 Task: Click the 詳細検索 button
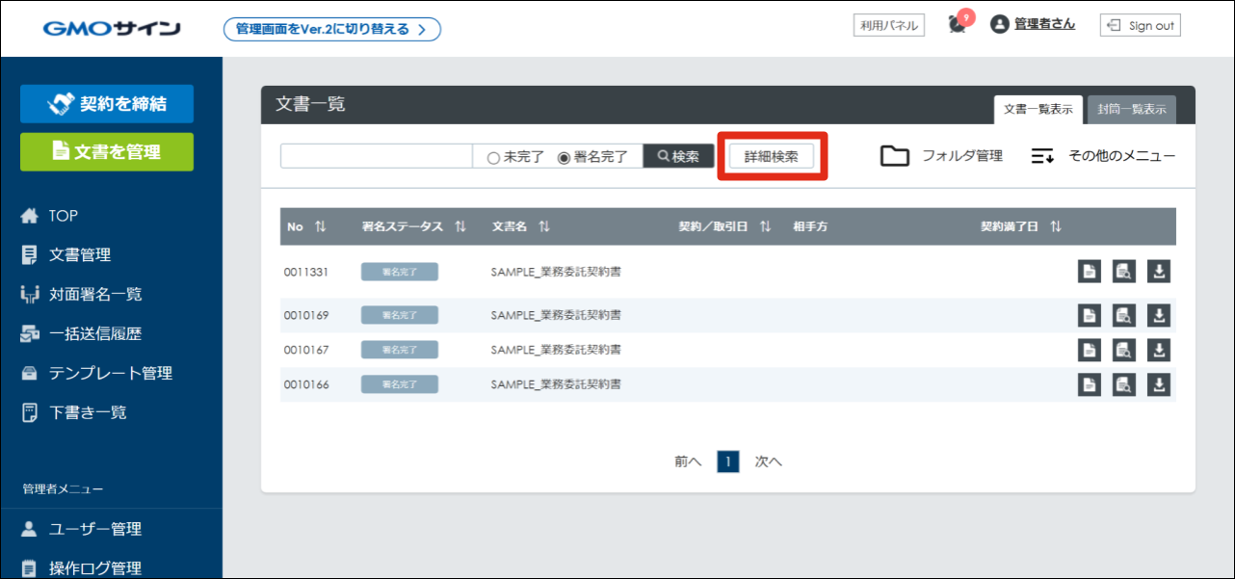point(772,156)
